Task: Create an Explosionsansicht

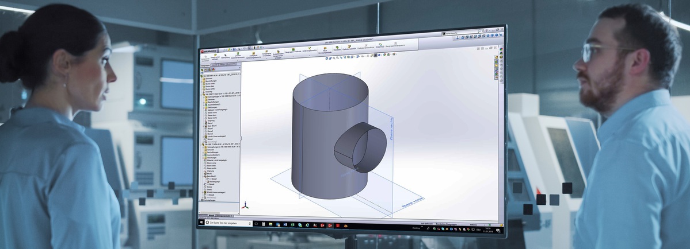Action: click(349, 48)
